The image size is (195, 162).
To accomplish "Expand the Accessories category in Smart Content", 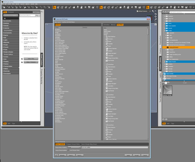I will click(x=3, y=21).
